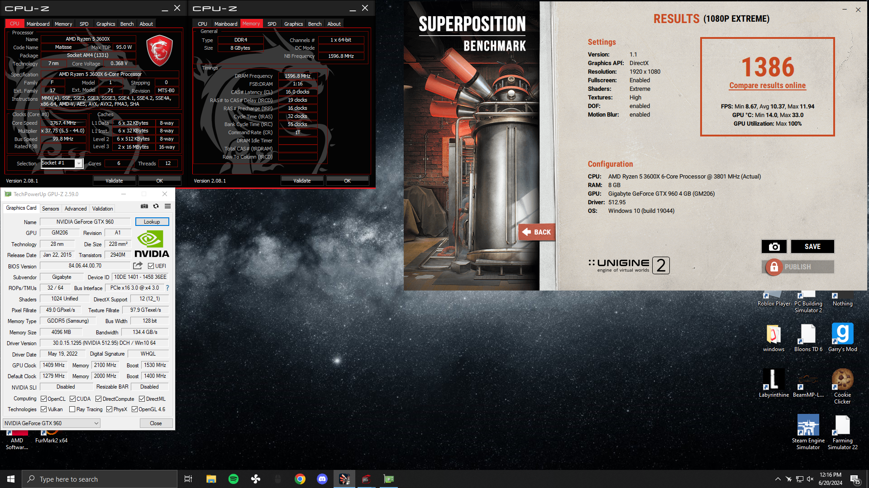Open the notification center icon

pos(855,479)
